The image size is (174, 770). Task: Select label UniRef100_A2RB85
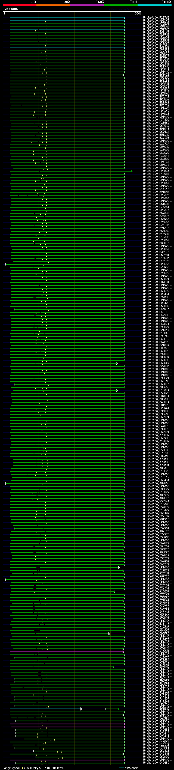(x=156, y=366)
